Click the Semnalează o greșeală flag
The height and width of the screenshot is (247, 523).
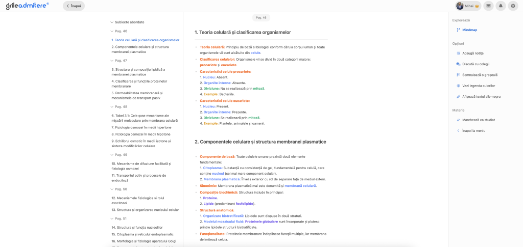[458, 74]
